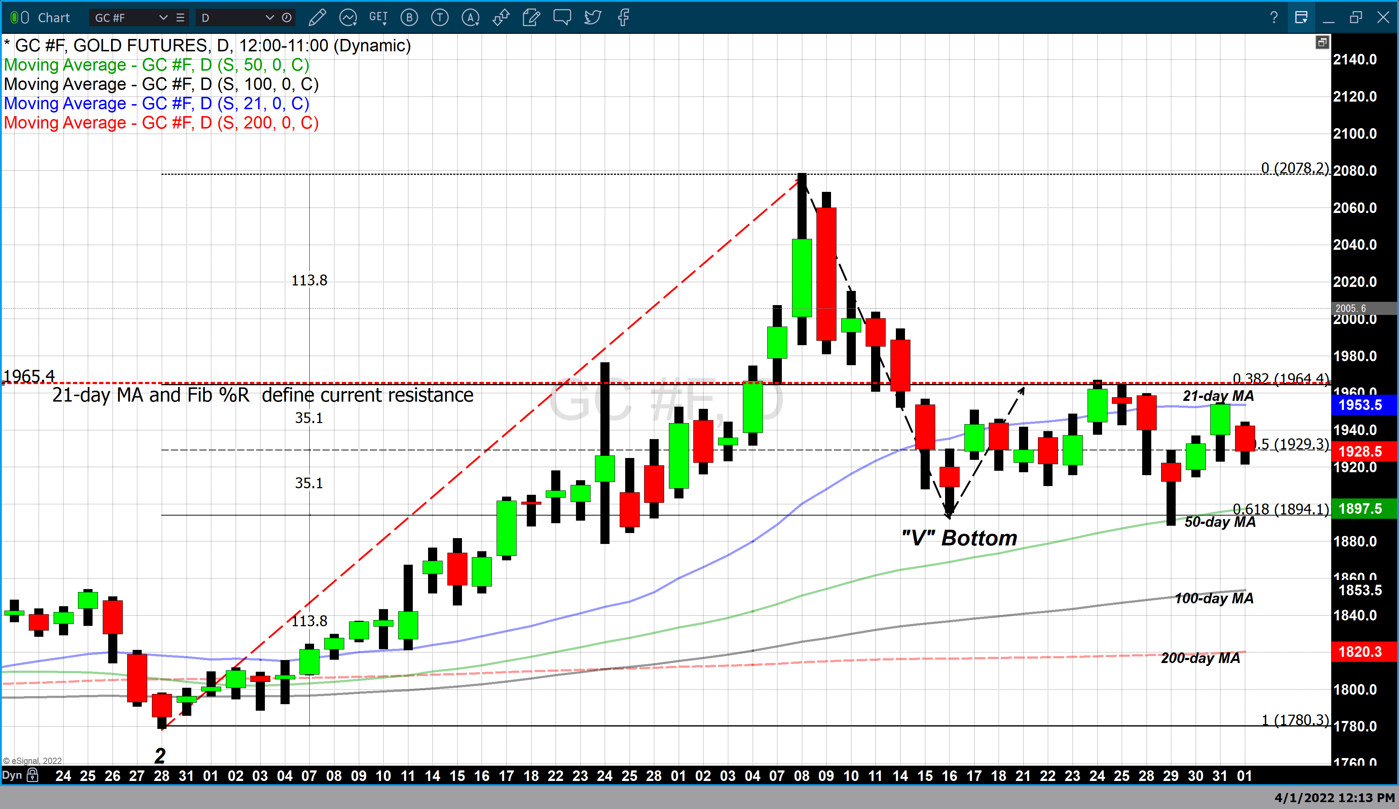Select the 50-period Moving Average legend
Image resolution: width=1399 pixels, height=809 pixels.
point(157,65)
